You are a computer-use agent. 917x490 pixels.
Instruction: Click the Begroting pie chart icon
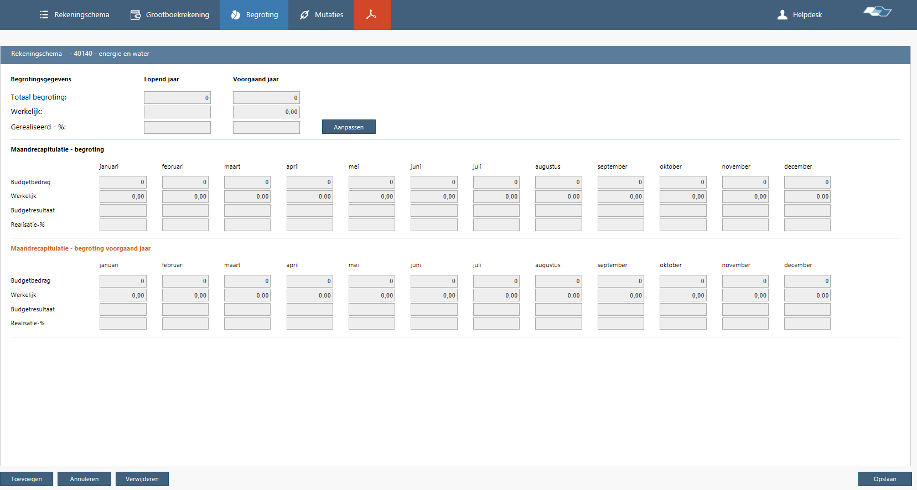tap(236, 15)
